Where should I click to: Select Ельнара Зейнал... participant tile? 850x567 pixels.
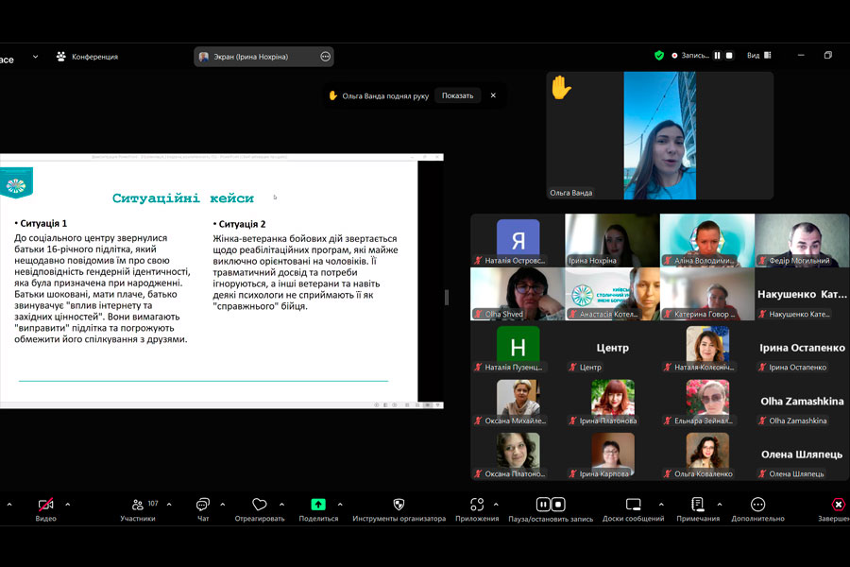point(707,401)
